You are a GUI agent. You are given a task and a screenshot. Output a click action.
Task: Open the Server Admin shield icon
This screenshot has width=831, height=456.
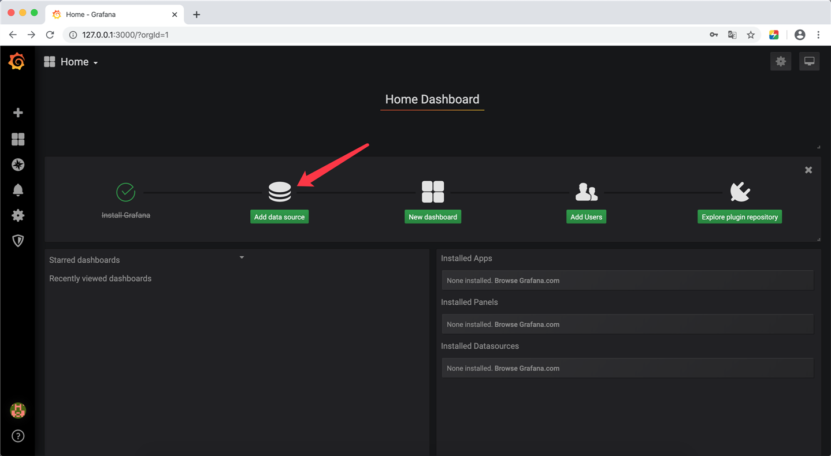18,241
